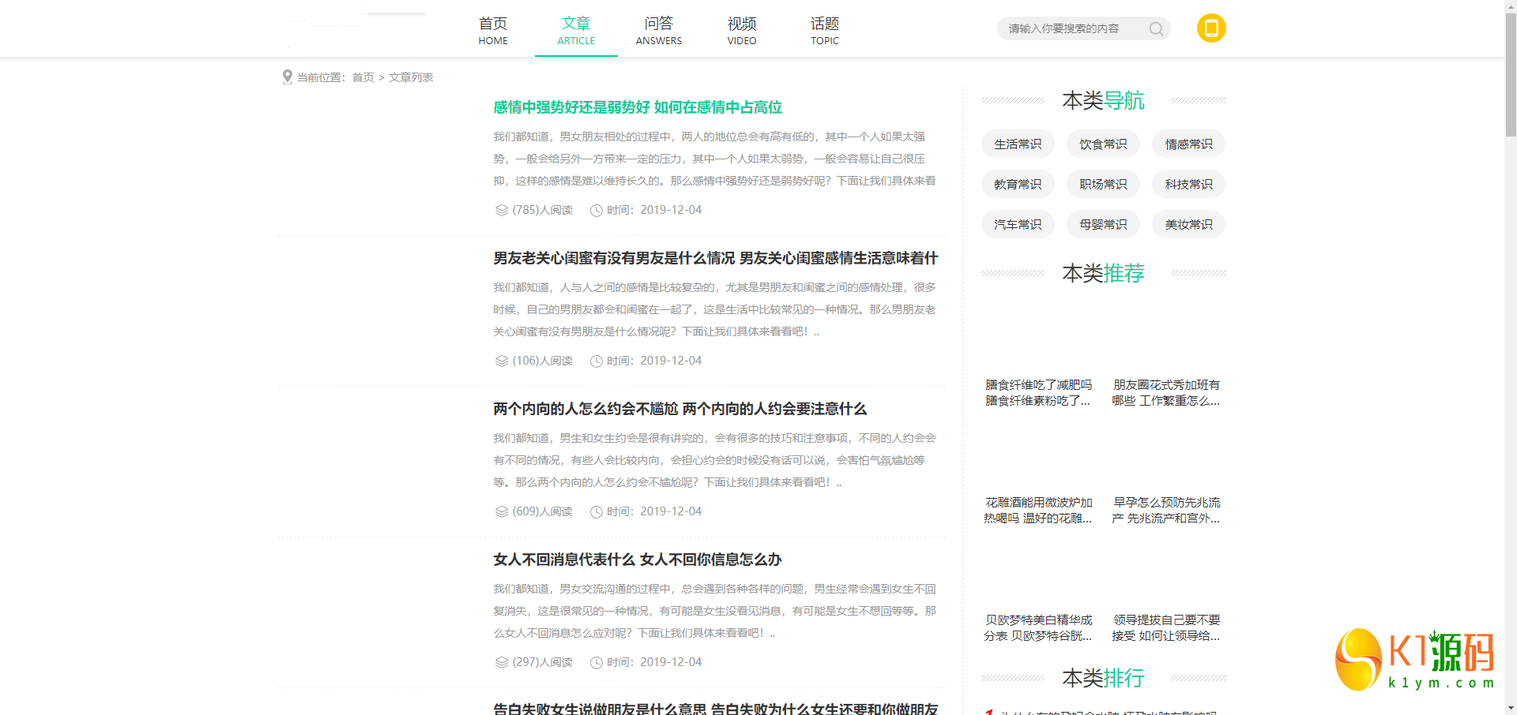Screen dimensions: 1517x715
Task: Click clock icon beside (297)人阅读 article
Action: coord(597,663)
